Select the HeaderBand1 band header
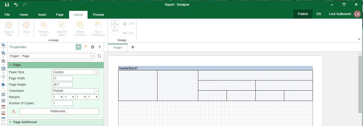 pos(215,68)
